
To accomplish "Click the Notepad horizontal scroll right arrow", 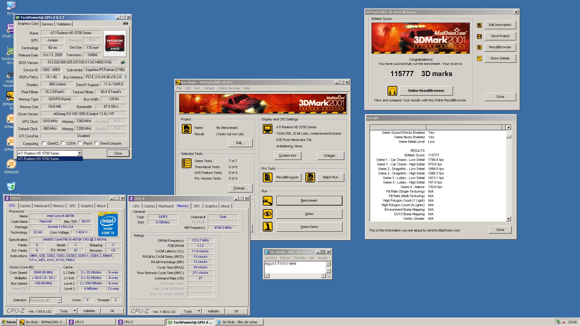I will point(324,276).
